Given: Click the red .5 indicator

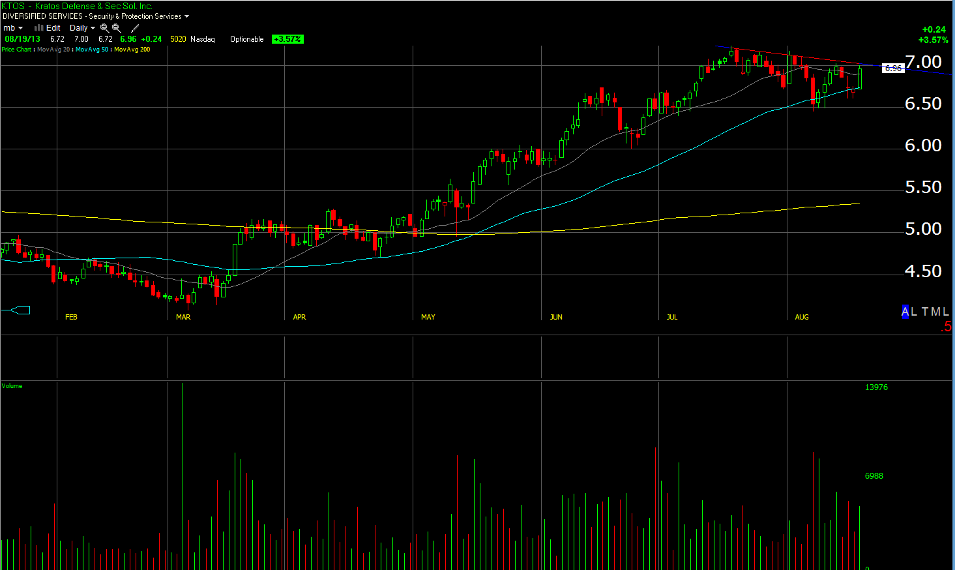Looking at the screenshot, I should (x=947, y=327).
